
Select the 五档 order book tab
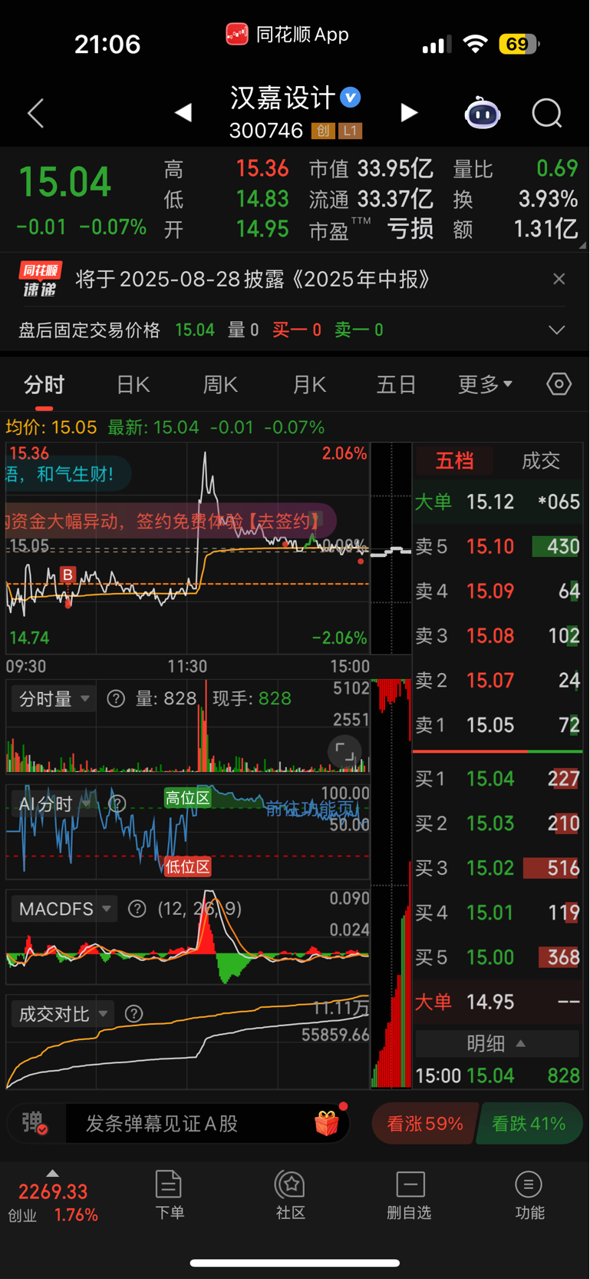click(x=454, y=461)
